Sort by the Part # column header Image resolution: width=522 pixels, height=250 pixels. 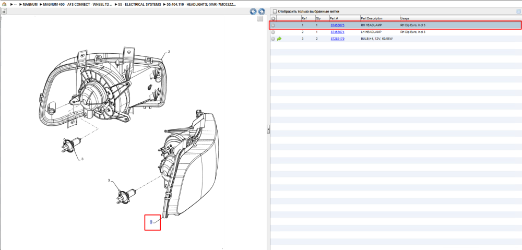click(x=334, y=19)
